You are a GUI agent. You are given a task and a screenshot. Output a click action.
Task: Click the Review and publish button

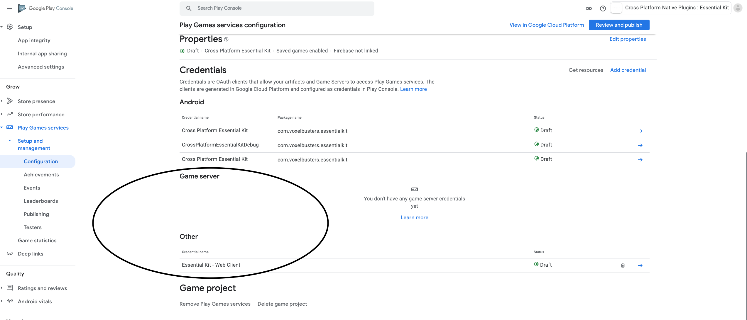coord(619,25)
